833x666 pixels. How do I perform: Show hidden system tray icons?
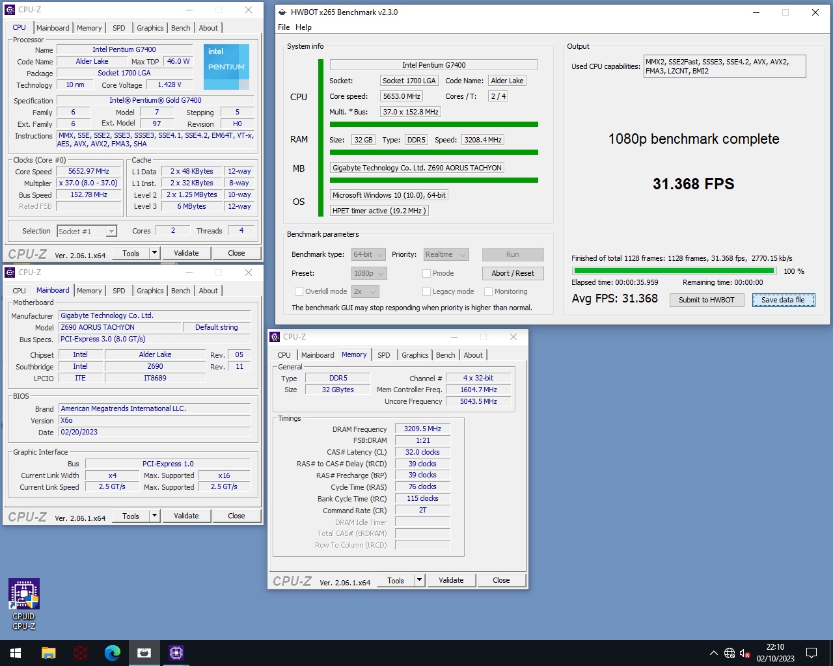pos(714,653)
